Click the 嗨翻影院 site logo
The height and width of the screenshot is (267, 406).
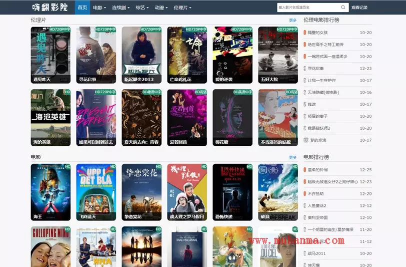point(50,8)
